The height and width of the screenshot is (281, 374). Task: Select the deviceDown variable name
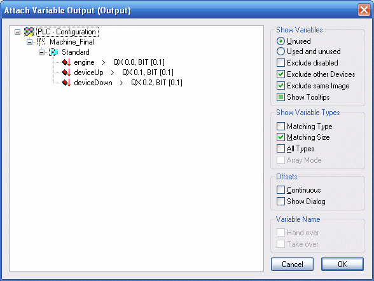(x=93, y=83)
